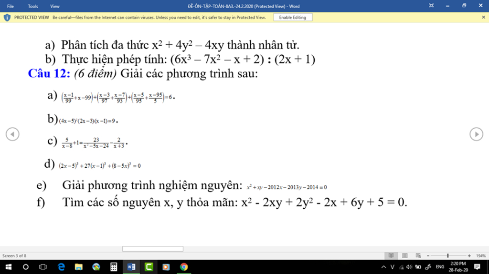Click the battery tray icon
Viewport: 489px width, 274px height.
tap(418, 267)
